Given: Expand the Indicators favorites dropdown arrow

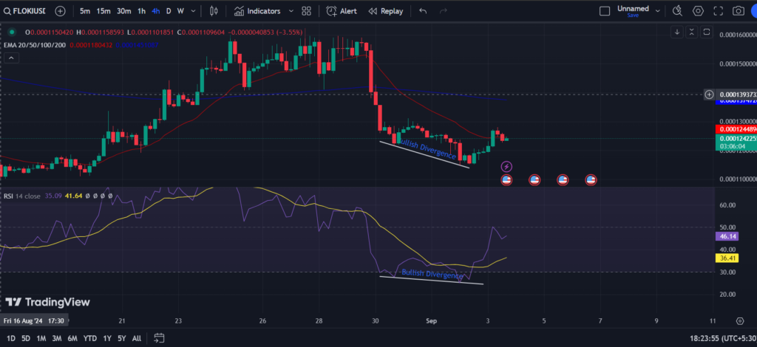Looking at the screenshot, I should click(291, 10).
